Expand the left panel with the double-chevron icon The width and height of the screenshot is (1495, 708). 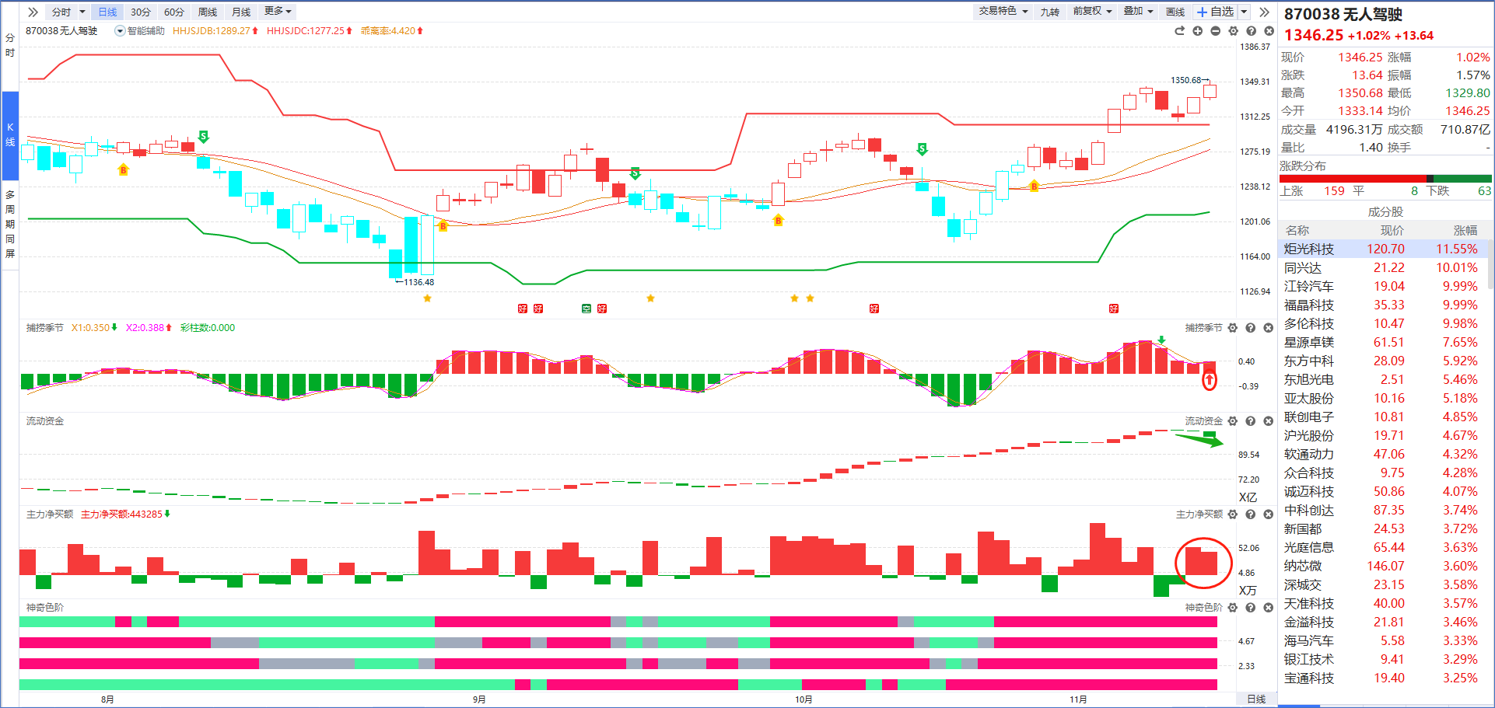(x=33, y=12)
